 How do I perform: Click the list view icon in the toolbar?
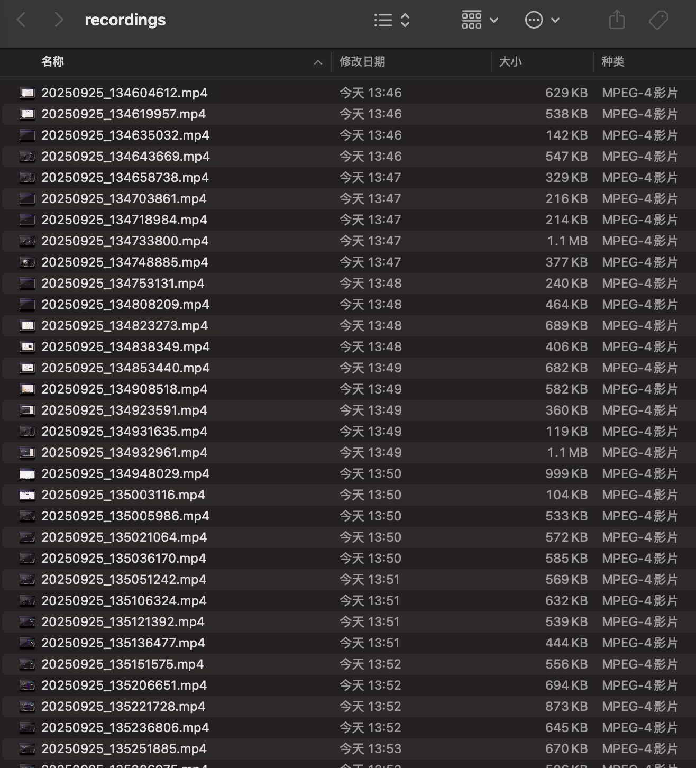[x=382, y=20]
